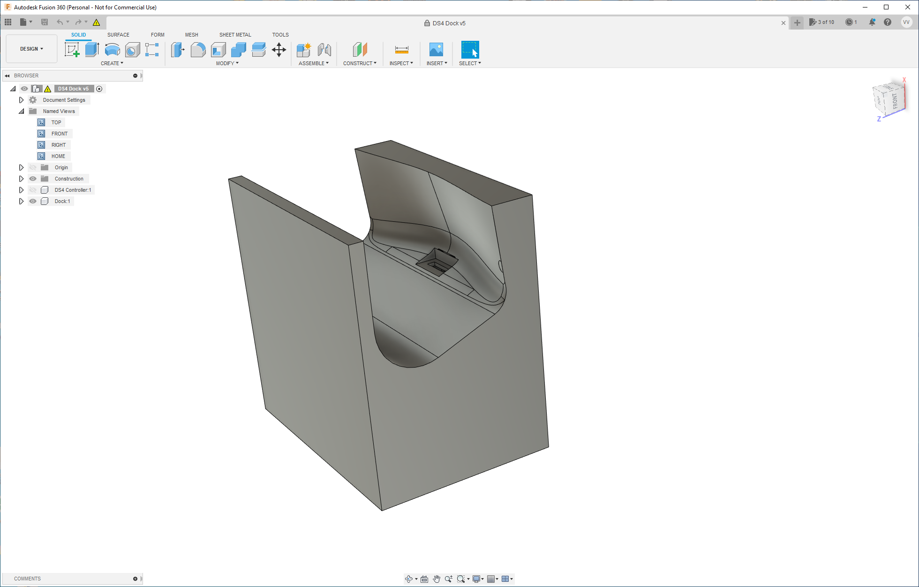Switch to the SURFACE tab
The height and width of the screenshot is (587, 919).
point(118,35)
